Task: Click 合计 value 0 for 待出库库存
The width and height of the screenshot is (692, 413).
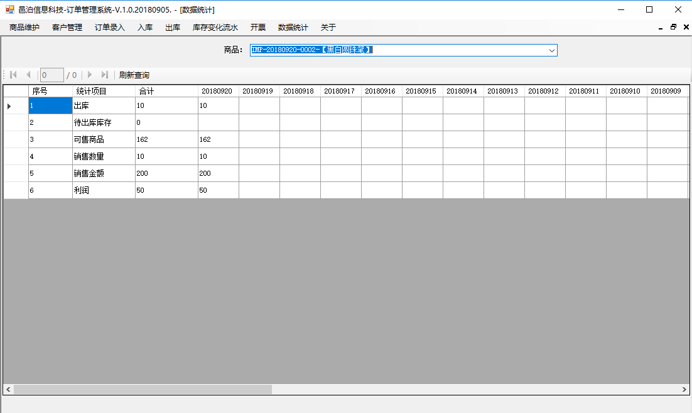Action: [166, 122]
